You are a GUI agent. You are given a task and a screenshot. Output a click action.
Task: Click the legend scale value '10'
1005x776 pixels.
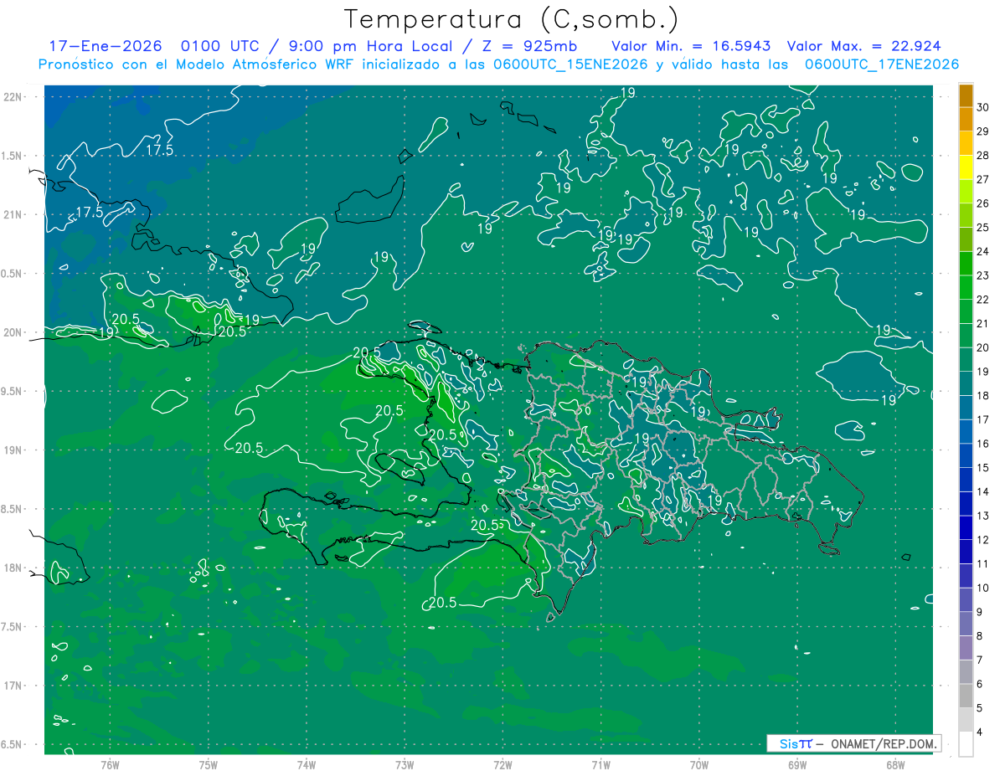point(983,588)
